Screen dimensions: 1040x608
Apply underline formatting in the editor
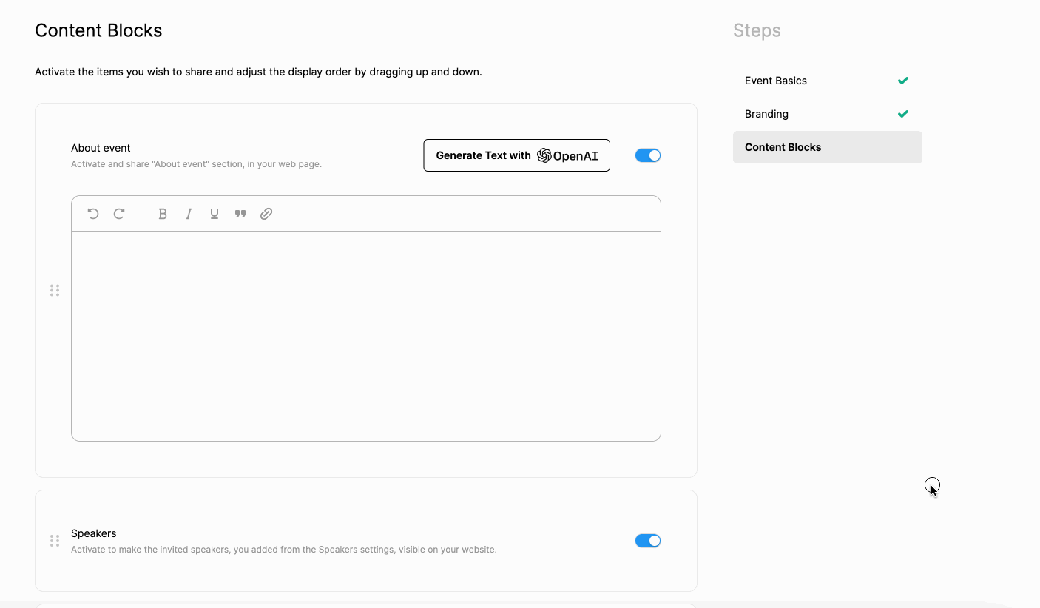(215, 214)
